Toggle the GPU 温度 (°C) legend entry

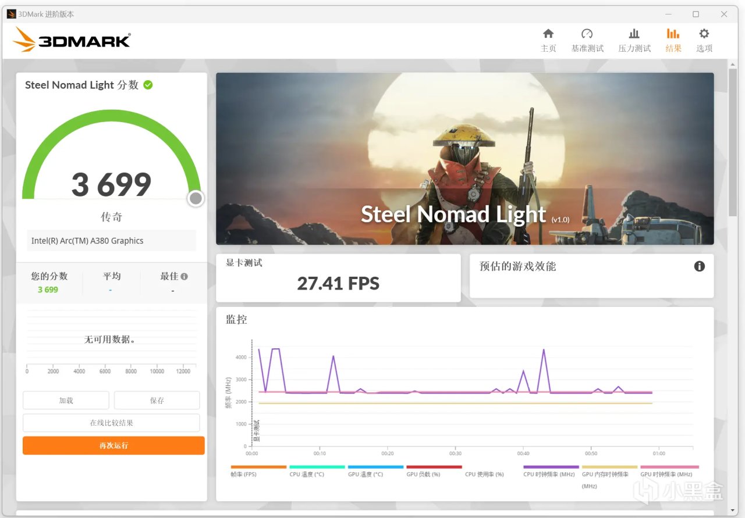pyautogui.click(x=375, y=471)
